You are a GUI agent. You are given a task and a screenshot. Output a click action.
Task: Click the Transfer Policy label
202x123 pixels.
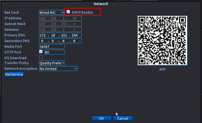click(x=16, y=63)
